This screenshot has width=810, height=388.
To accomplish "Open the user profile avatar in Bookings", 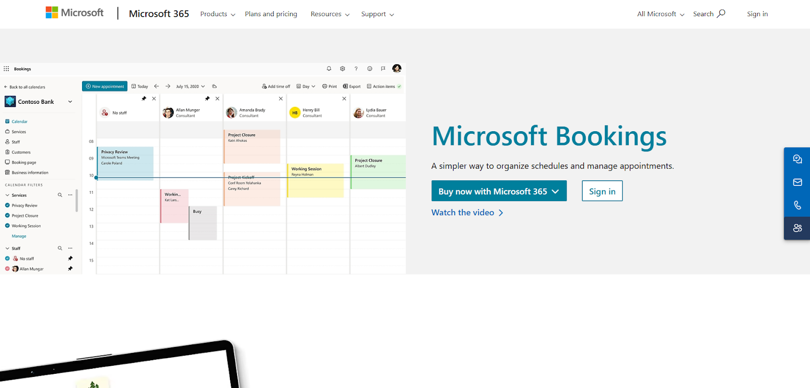I will [x=397, y=68].
